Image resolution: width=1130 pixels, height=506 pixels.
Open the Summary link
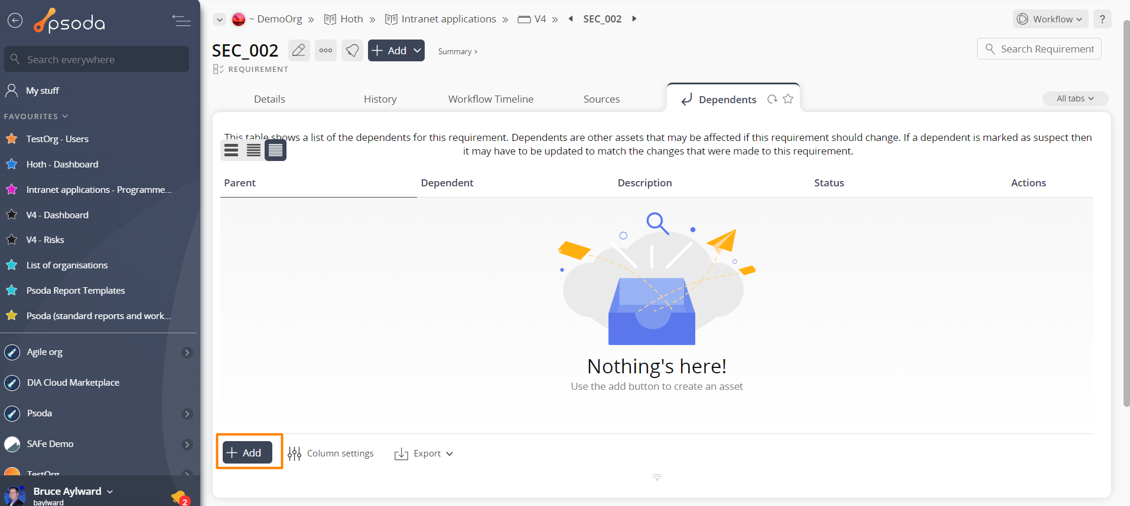point(458,51)
